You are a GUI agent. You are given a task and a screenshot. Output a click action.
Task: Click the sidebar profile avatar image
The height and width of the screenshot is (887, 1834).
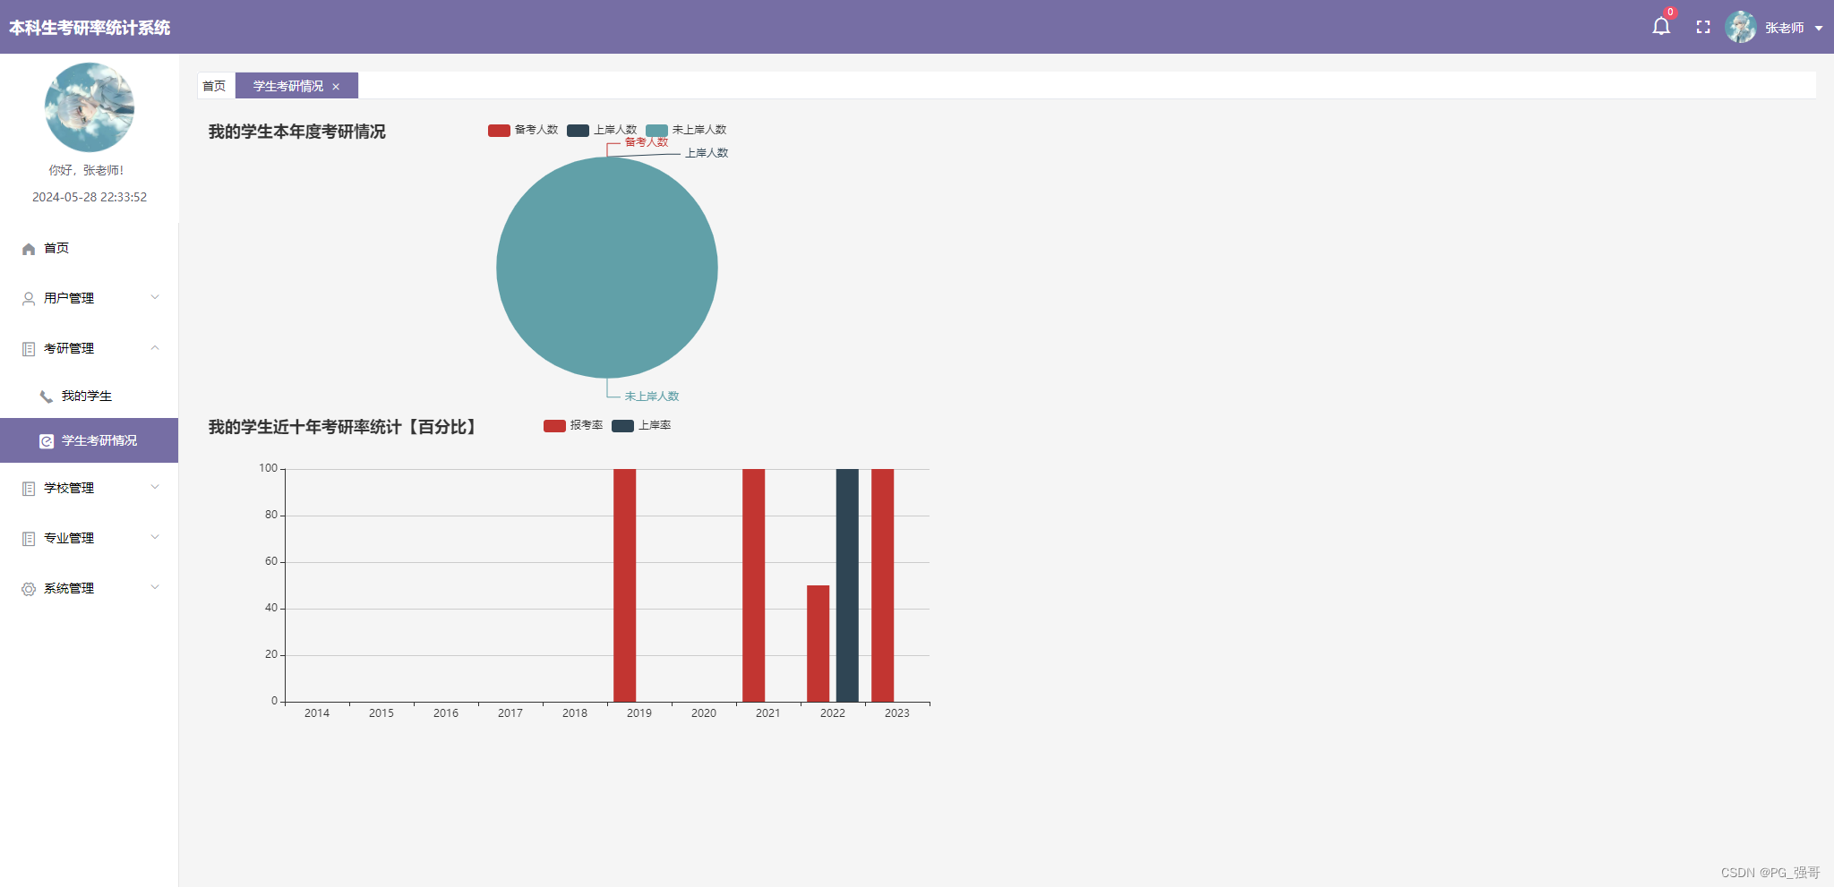point(90,107)
